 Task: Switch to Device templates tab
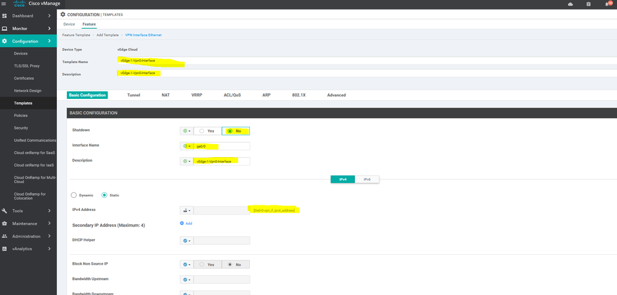[x=69, y=24]
